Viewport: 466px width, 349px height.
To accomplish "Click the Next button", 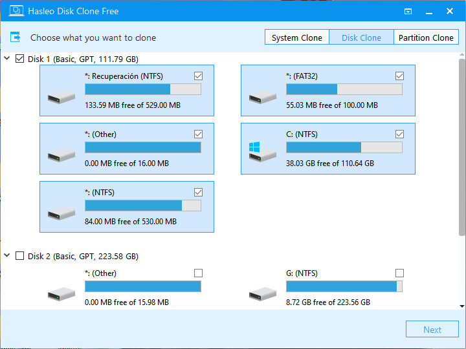I will point(432,329).
